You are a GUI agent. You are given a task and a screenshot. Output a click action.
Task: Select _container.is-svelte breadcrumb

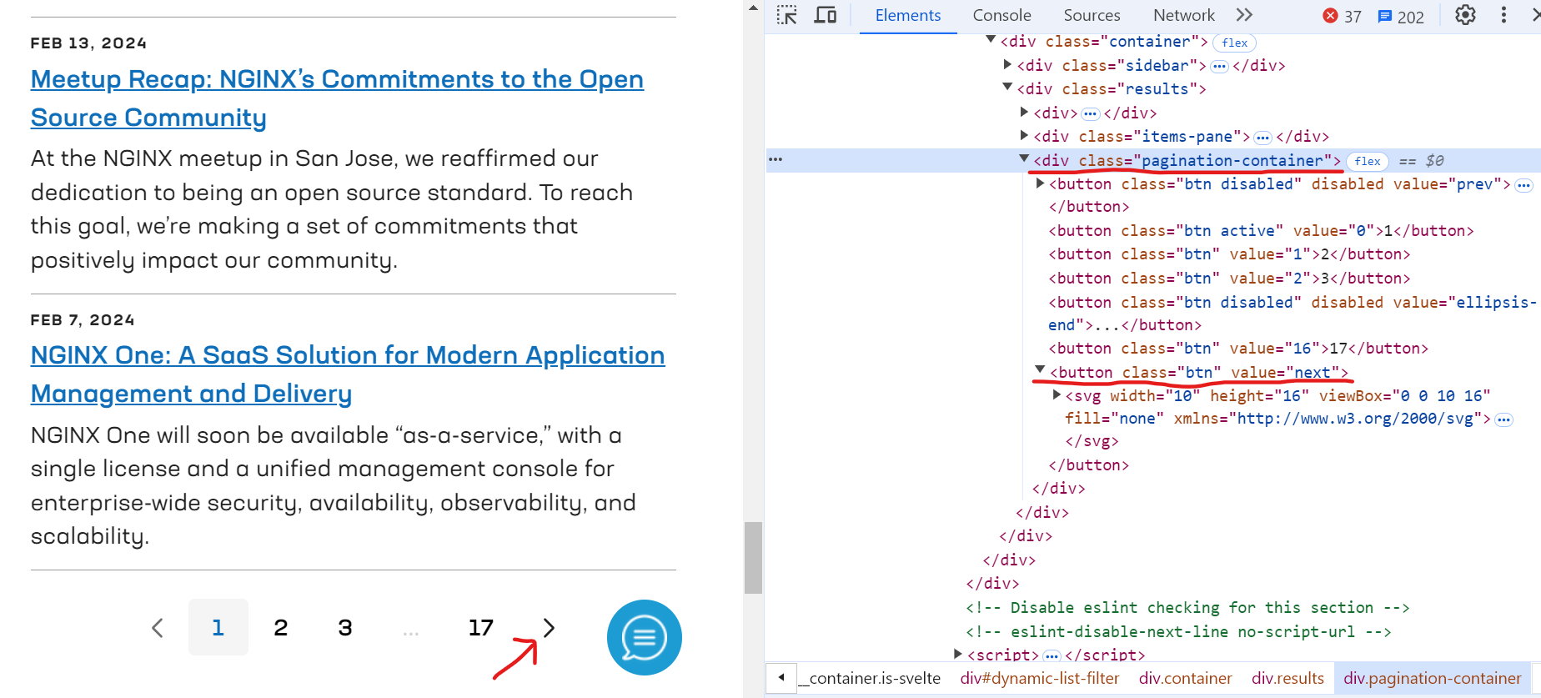870,679
